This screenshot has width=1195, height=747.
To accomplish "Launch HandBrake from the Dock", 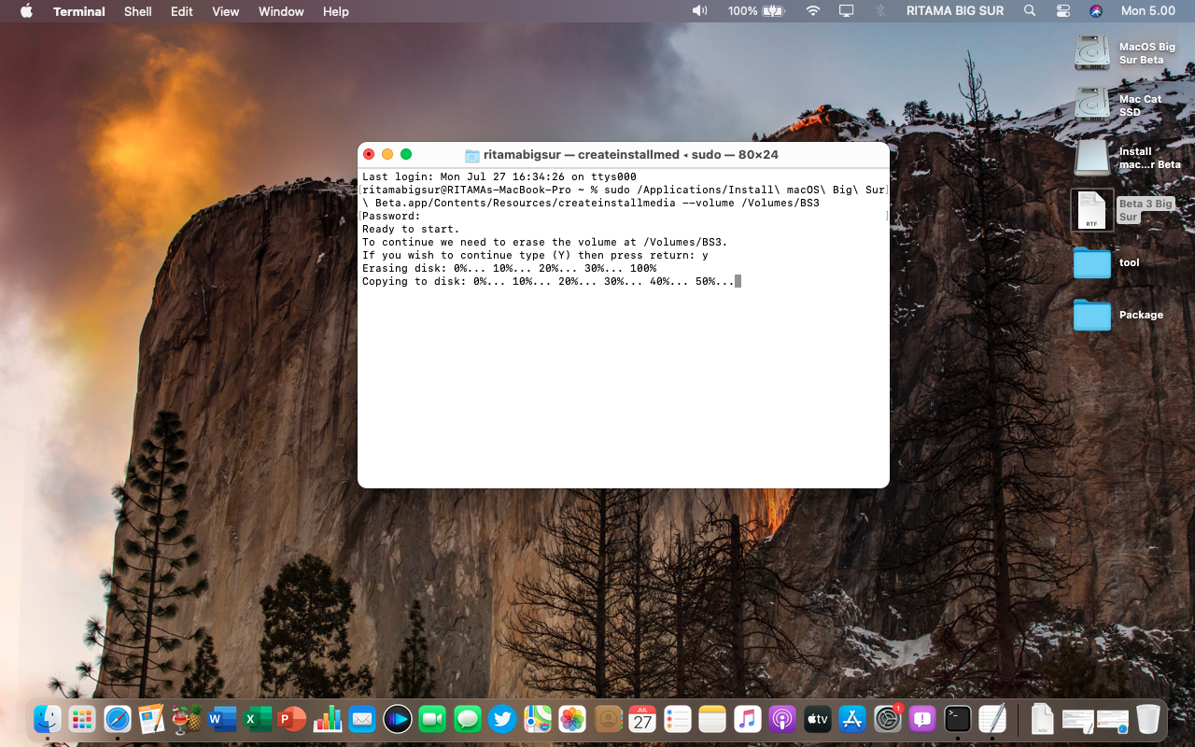I will click(188, 719).
